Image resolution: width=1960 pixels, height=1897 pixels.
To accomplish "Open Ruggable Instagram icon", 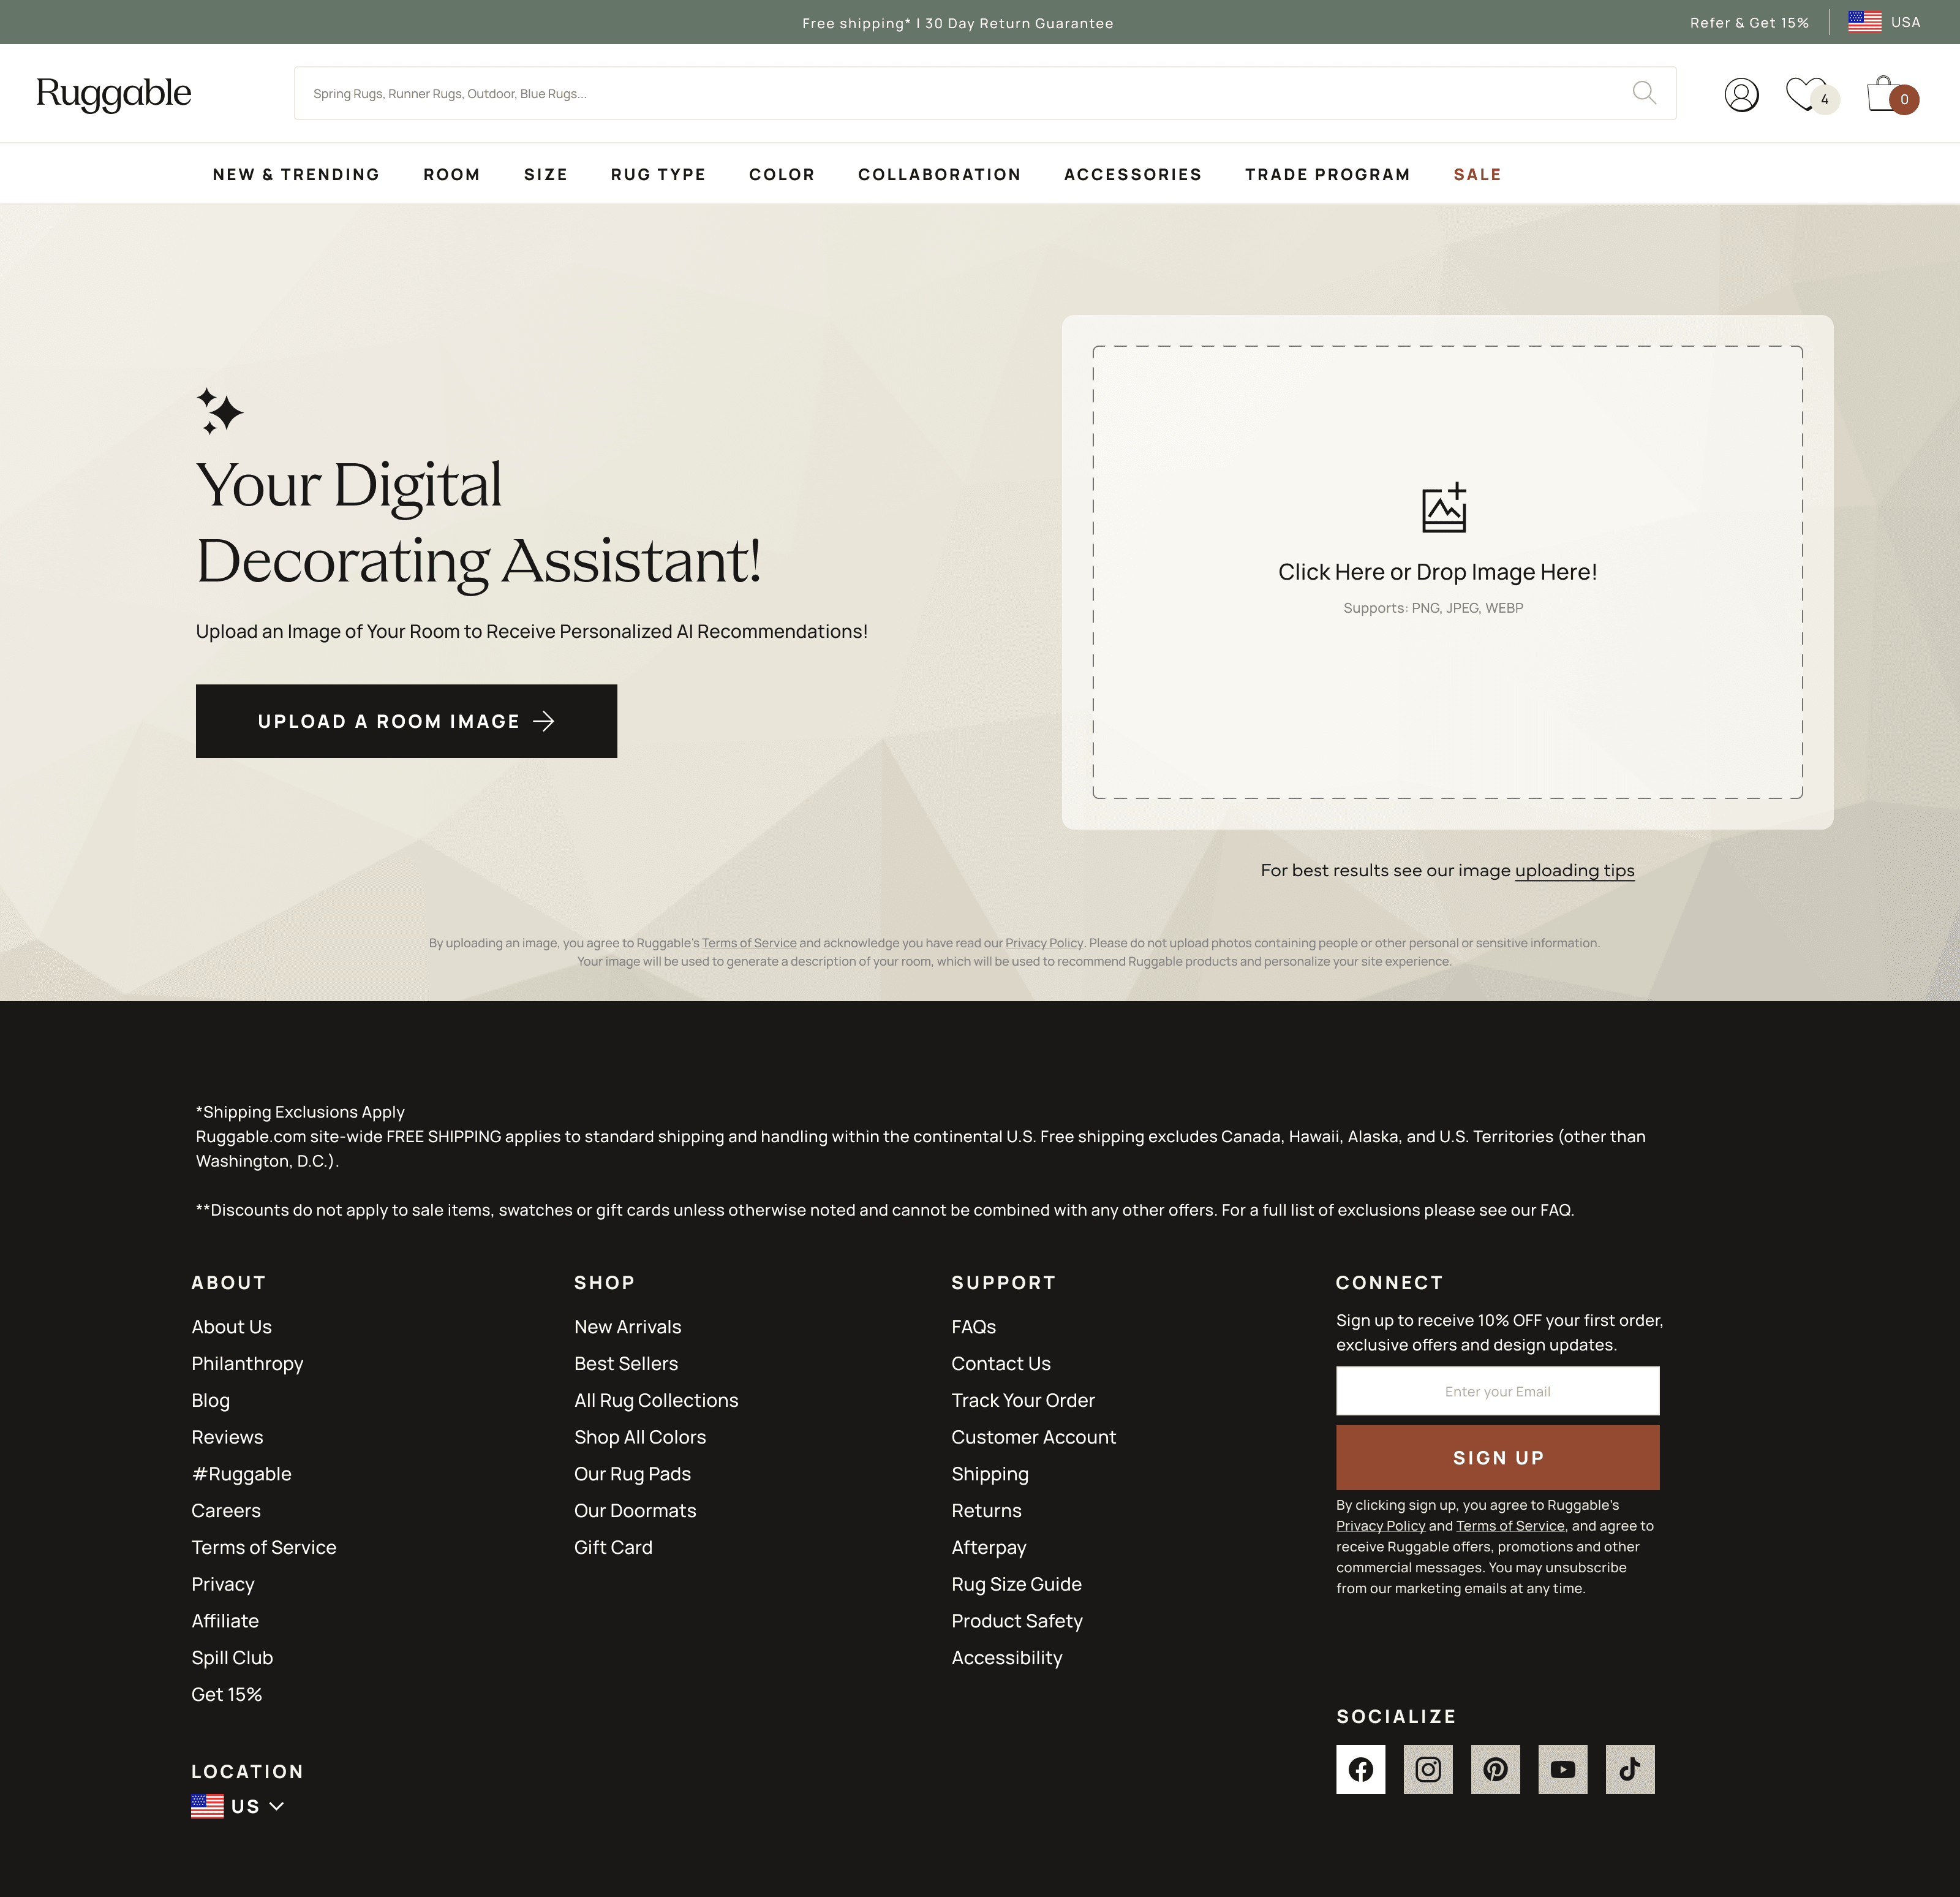I will coord(1427,1769).
